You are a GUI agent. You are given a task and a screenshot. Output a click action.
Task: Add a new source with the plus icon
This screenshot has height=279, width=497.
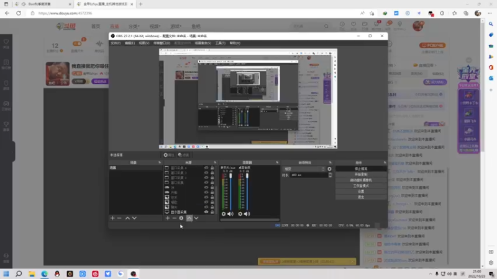167,218
